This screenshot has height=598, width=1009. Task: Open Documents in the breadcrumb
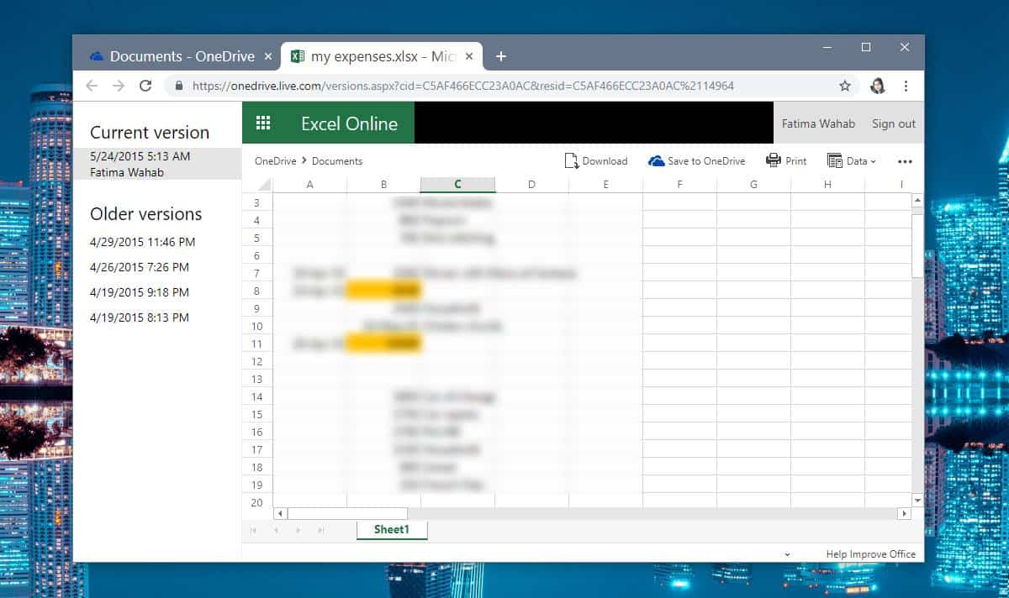coord(337,161)
